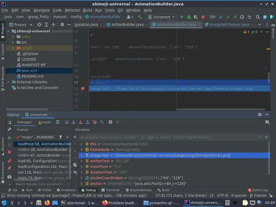Run with coverage shield icon
The width and height of the screenshot is (276, 207).
[x=196, y=17]
